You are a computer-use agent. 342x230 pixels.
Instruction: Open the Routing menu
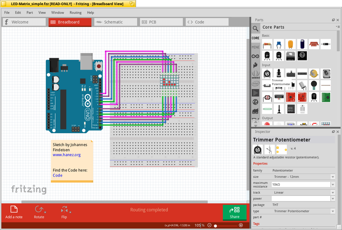[76, 13]
